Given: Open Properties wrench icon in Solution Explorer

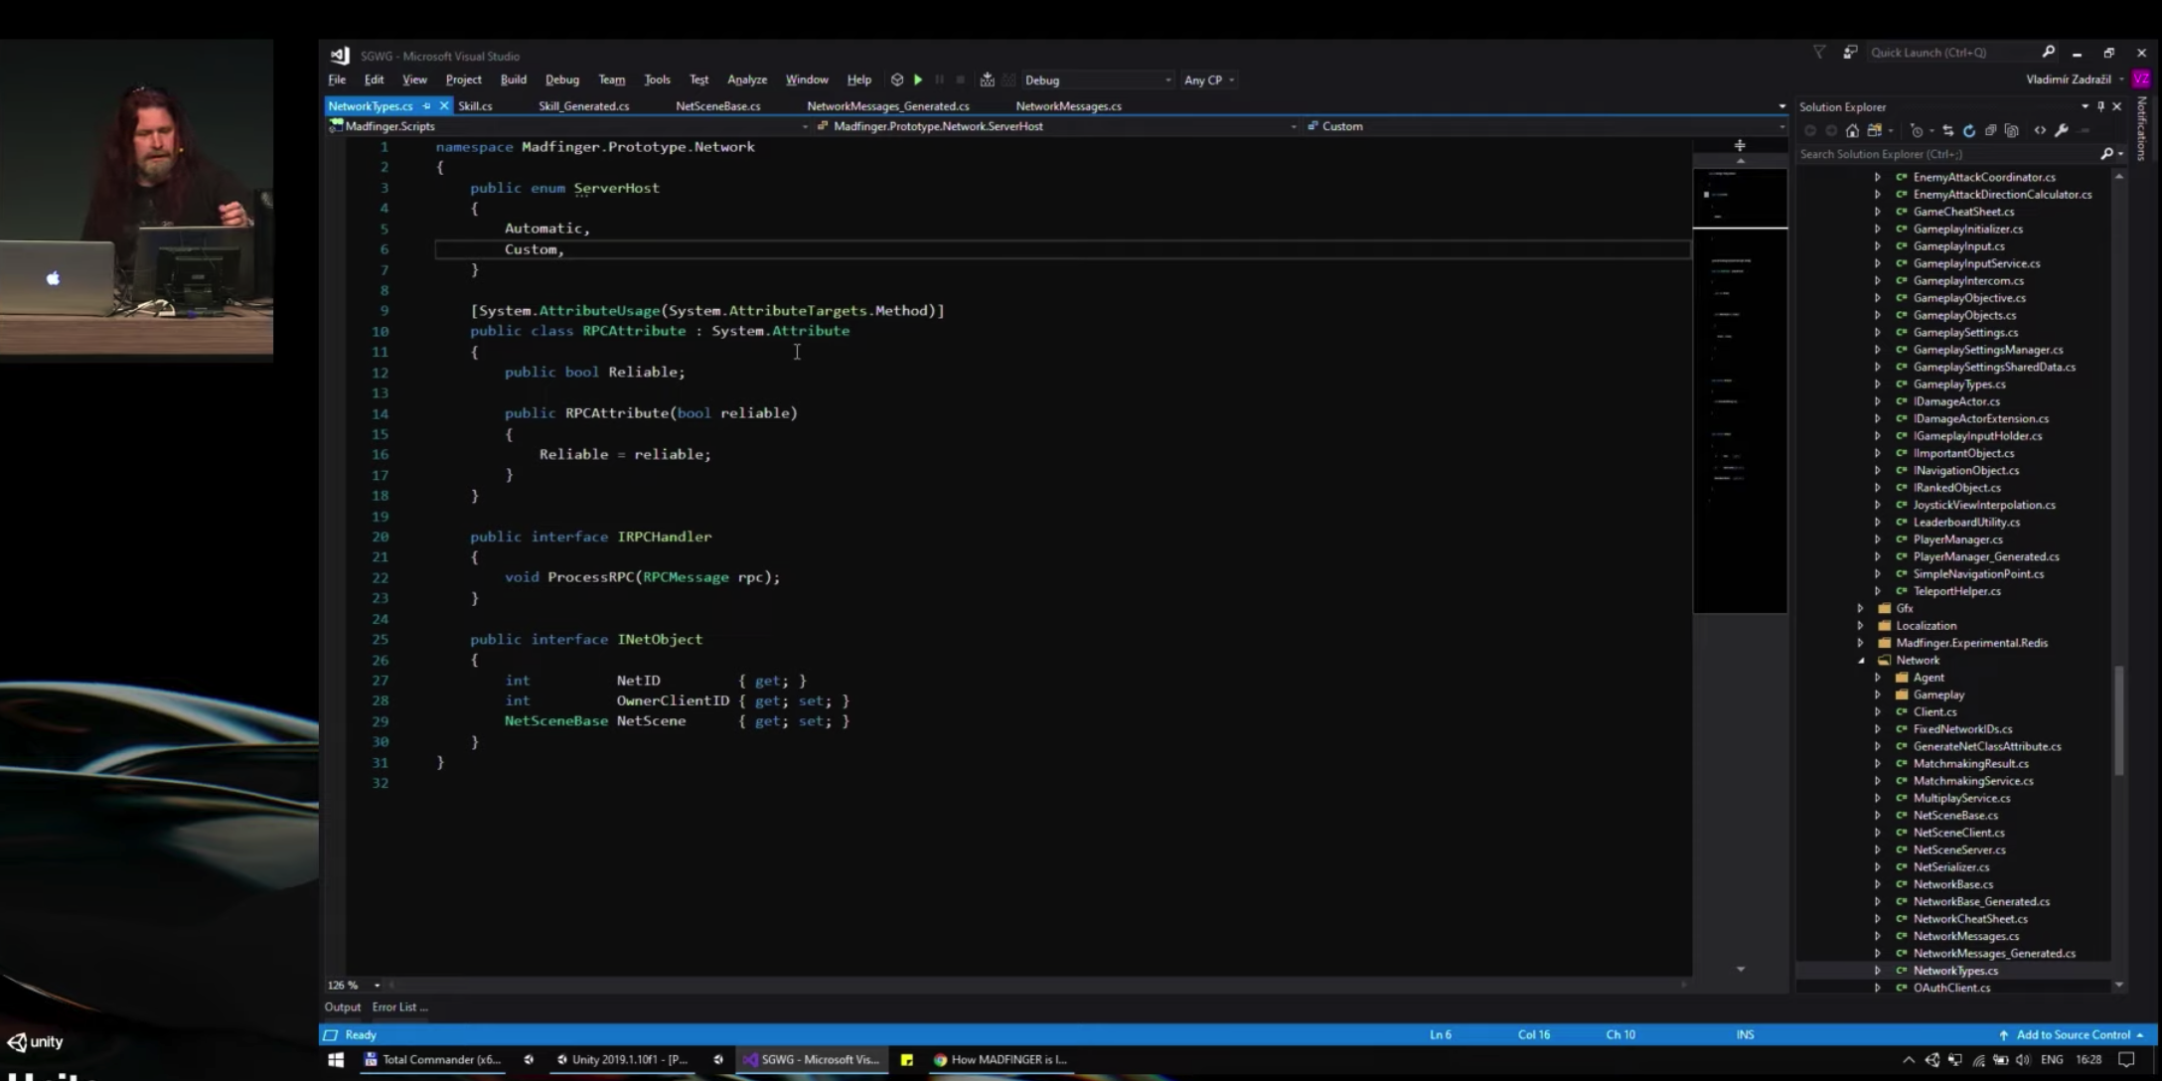Looking at the screenshot, I should (x=2062, y=130).
